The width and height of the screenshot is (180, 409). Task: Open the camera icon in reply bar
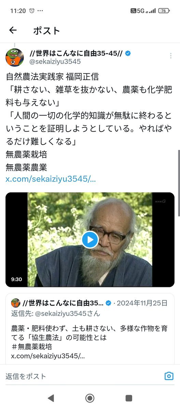pos(169,376)
